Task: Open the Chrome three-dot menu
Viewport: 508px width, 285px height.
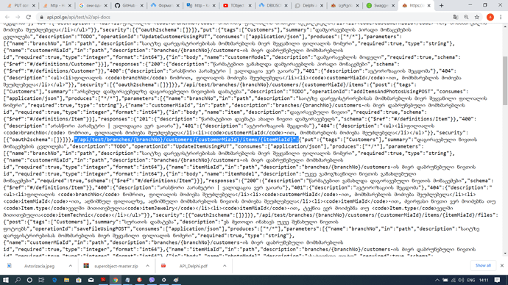Action: pos(501,17)
